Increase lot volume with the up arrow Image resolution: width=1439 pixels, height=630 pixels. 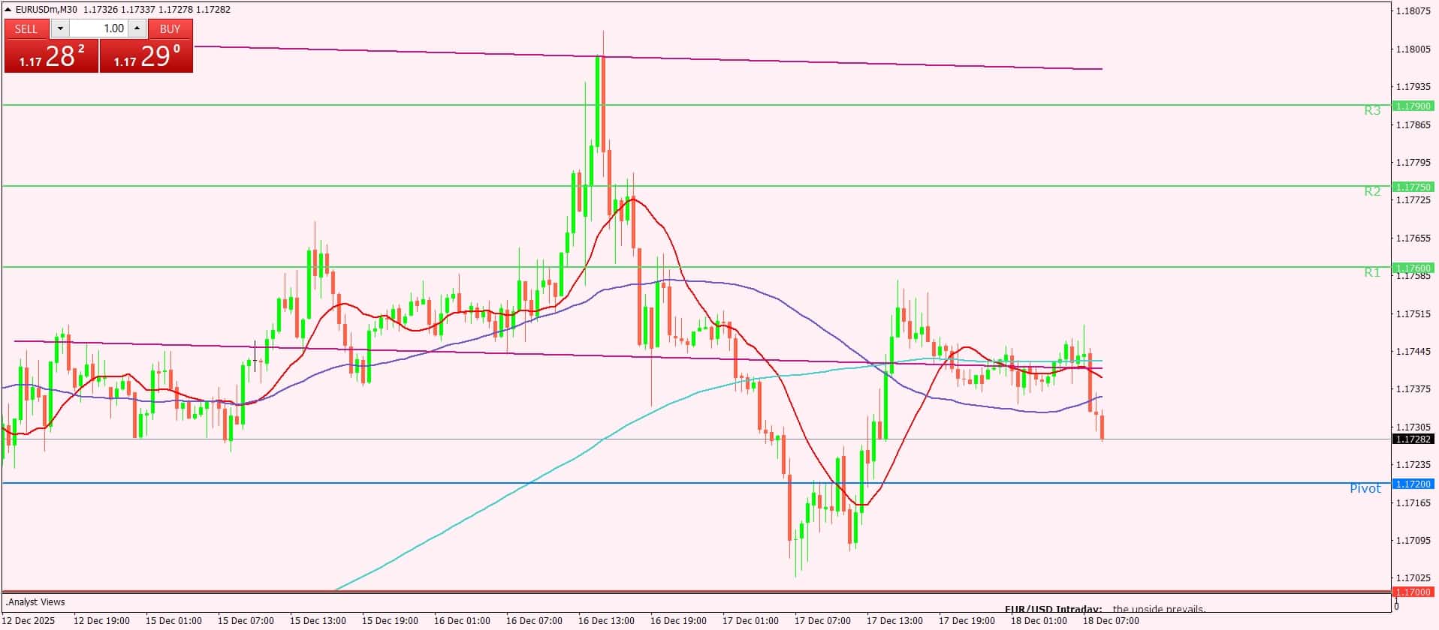pos(137,28)
